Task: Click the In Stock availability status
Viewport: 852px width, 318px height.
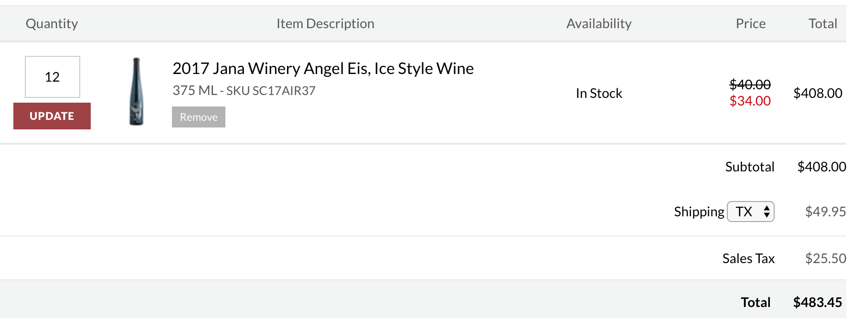Action: [x=599, y=93]
